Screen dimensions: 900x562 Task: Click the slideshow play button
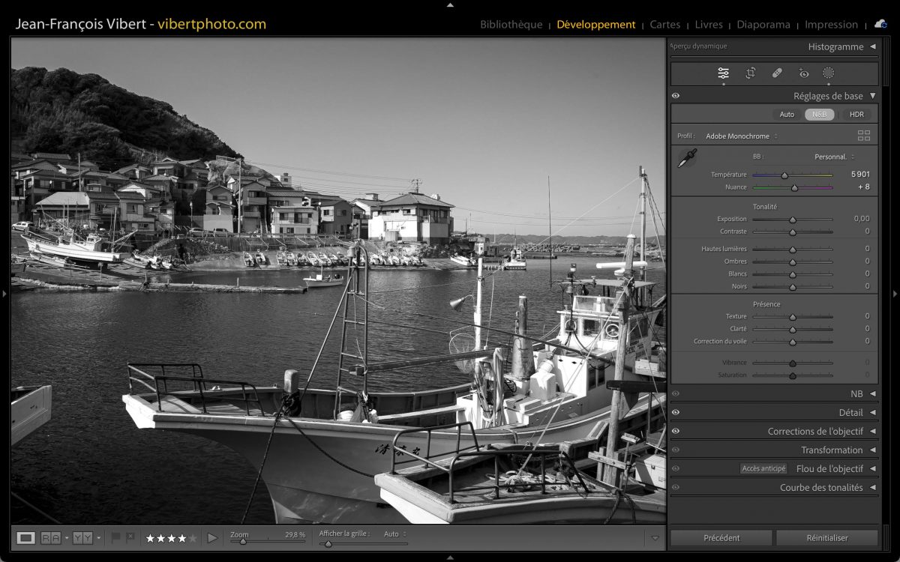tap(212, 537)
